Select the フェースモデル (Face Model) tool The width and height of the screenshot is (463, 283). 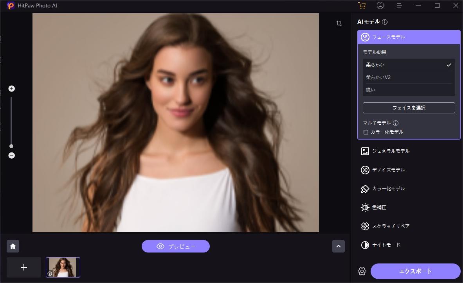pyautogui.click(x=409, y=37)
